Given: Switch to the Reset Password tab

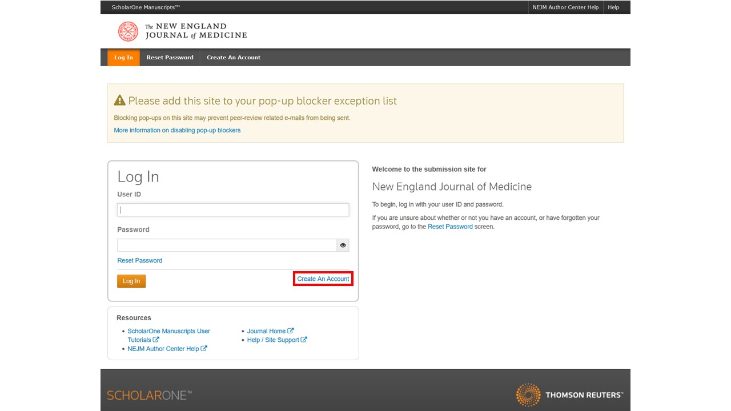Looking at the screenshot, I should pyautogui.click(x=170, y=58).
